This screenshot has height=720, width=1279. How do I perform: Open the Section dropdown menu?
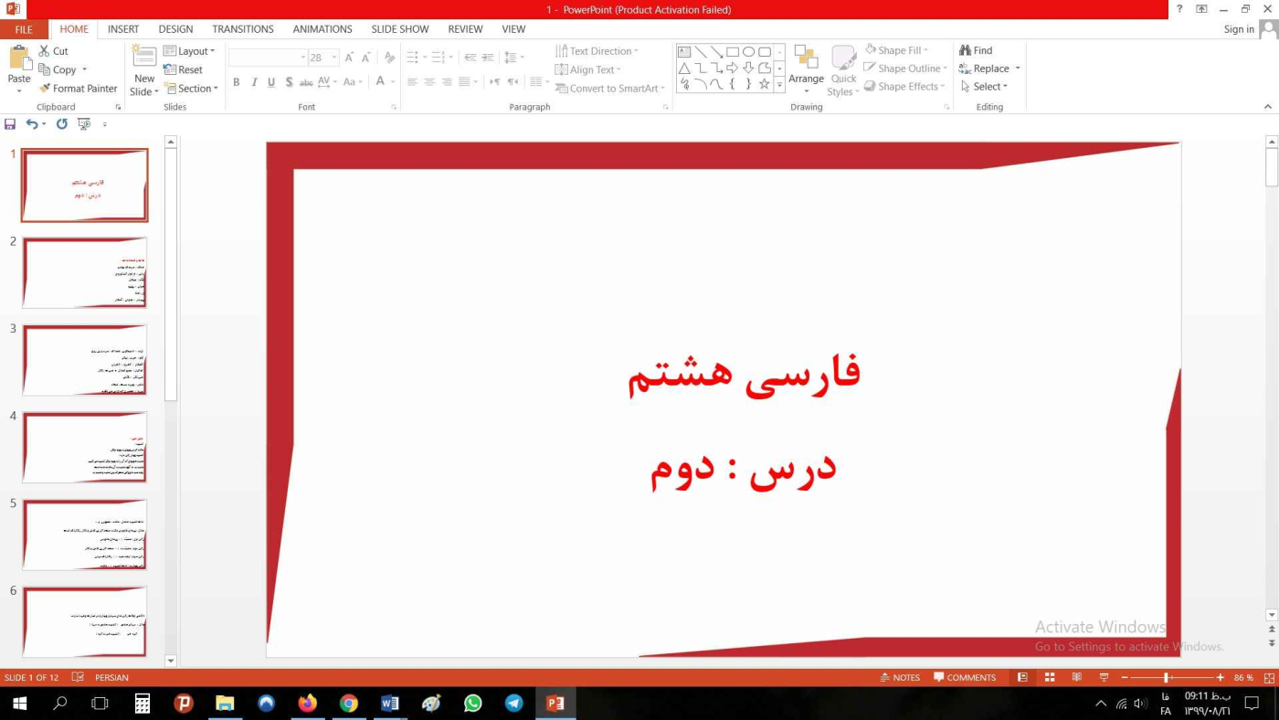[x=191, y=89]
